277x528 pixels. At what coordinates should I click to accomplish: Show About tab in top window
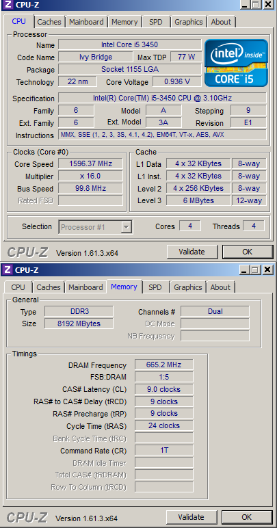[x=221, y=22]
